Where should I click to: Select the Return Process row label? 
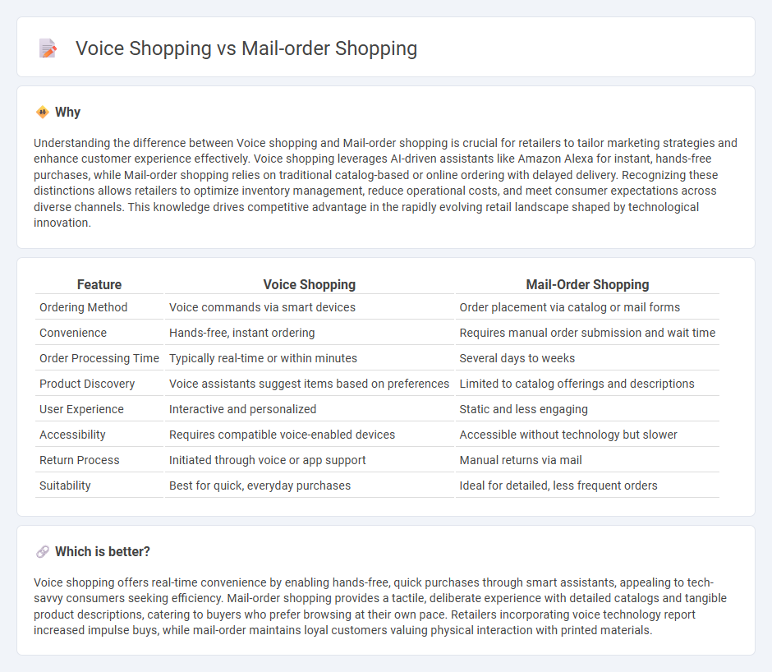(80, 460)
